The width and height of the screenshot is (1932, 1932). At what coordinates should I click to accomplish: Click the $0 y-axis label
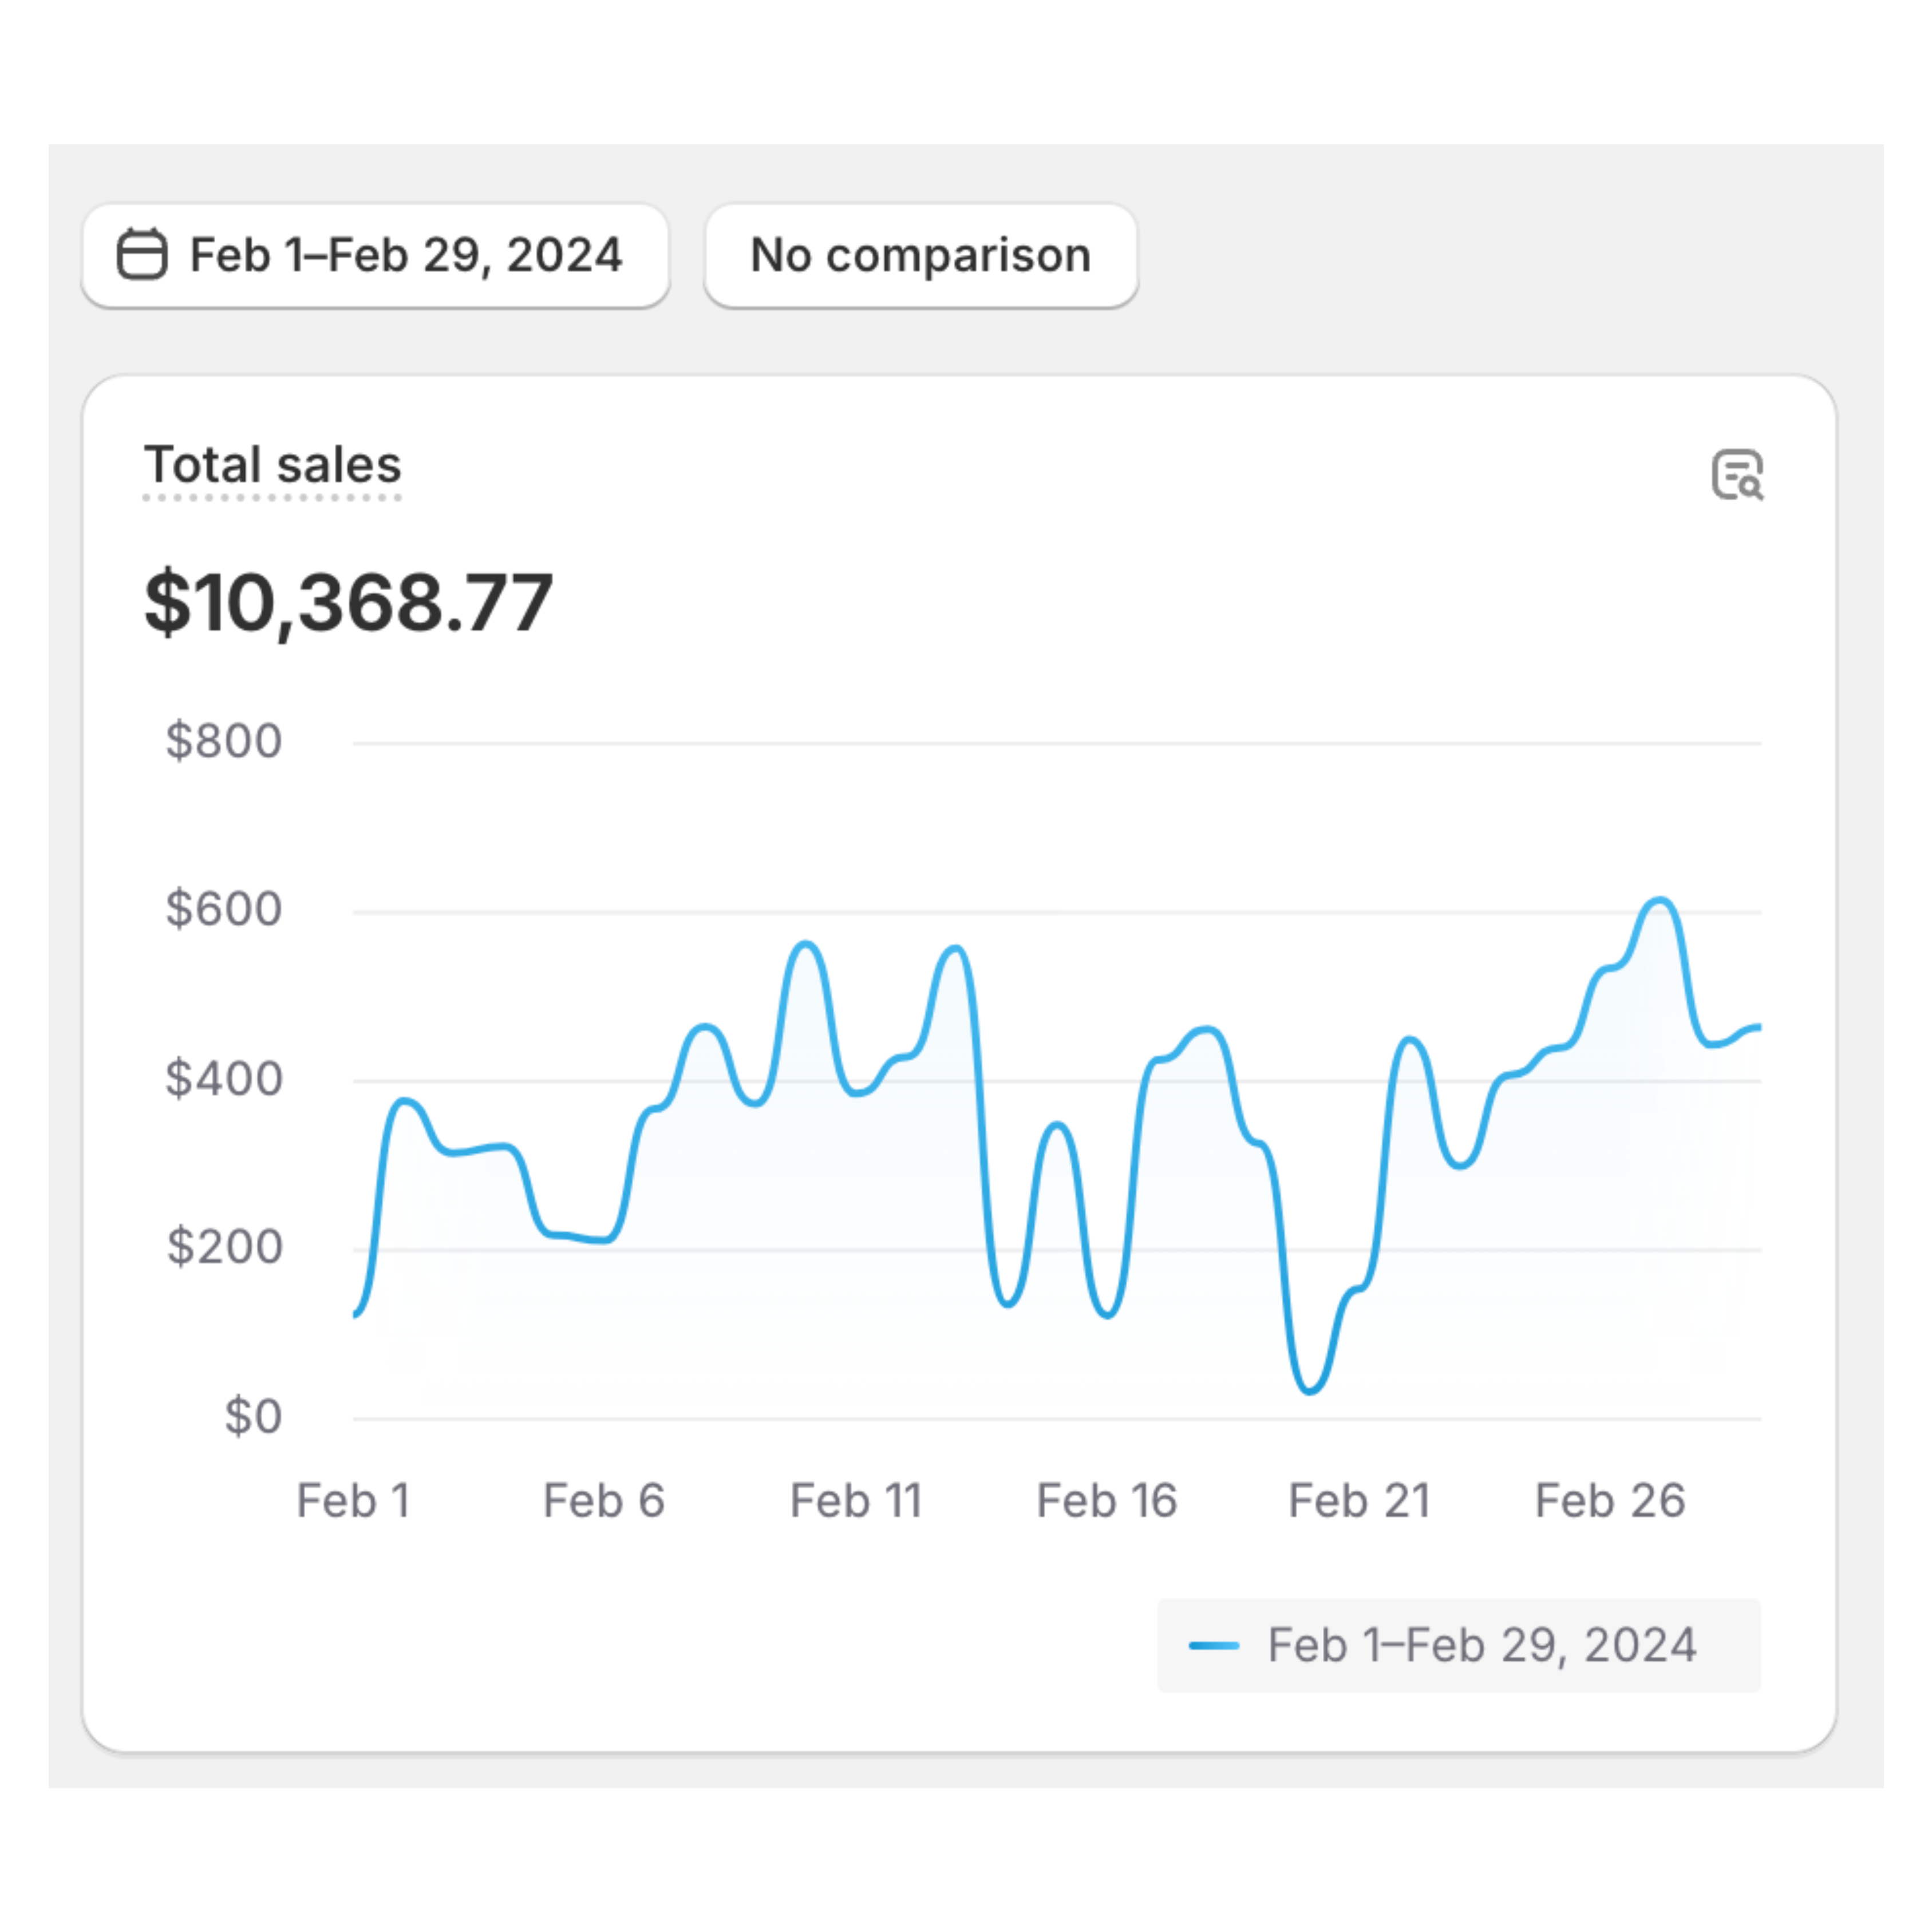252,1417
